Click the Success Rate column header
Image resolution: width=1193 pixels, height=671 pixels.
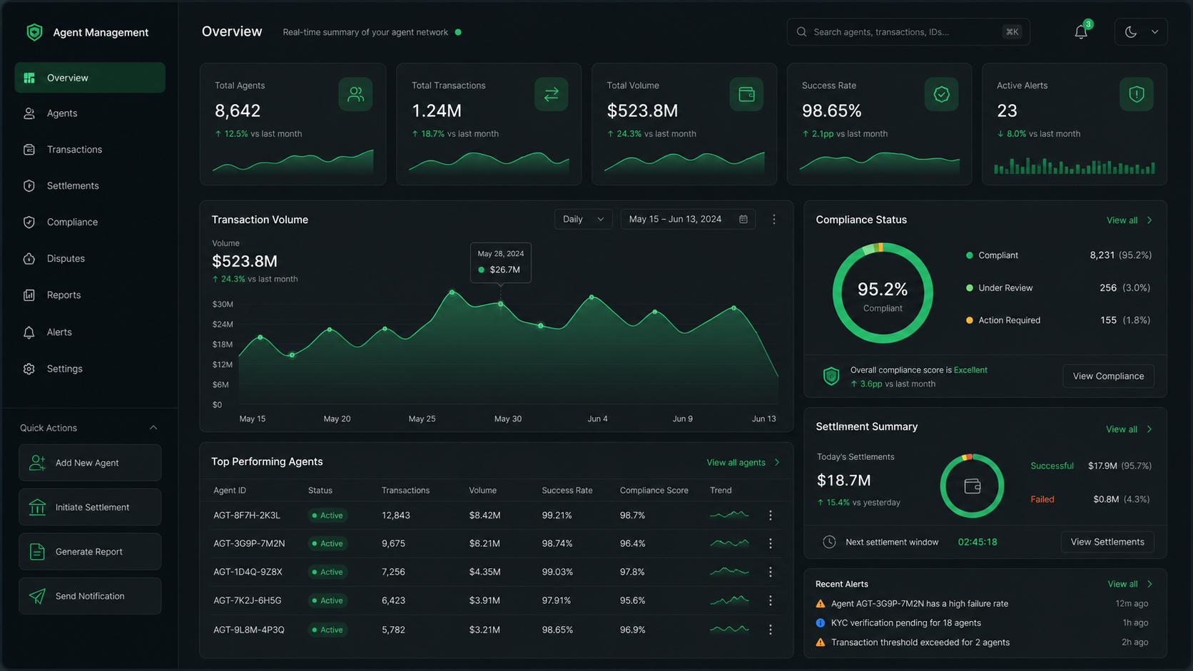coord(567,491)
